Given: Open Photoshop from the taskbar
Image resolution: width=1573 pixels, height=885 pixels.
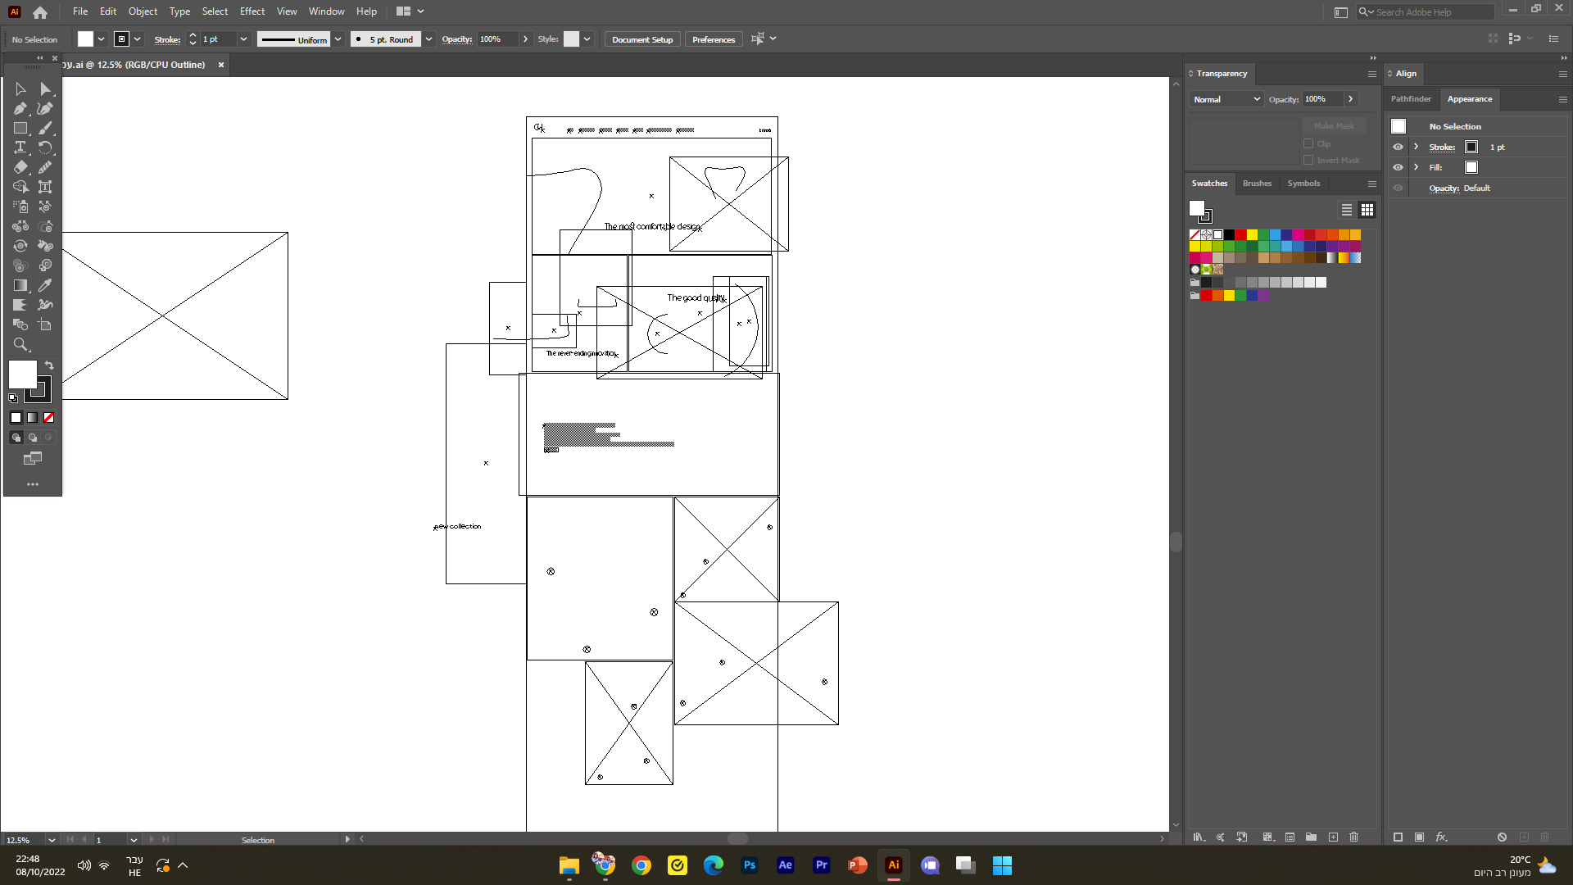Looking at the screenshot, I should 749,865.
